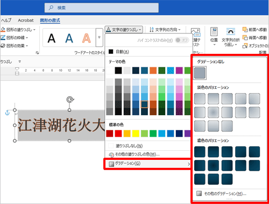Image resolution: width=269 pixels, height=204 pixels.
Task: Click the indent marker on the ruler
Action: click(x=17, y=71)
